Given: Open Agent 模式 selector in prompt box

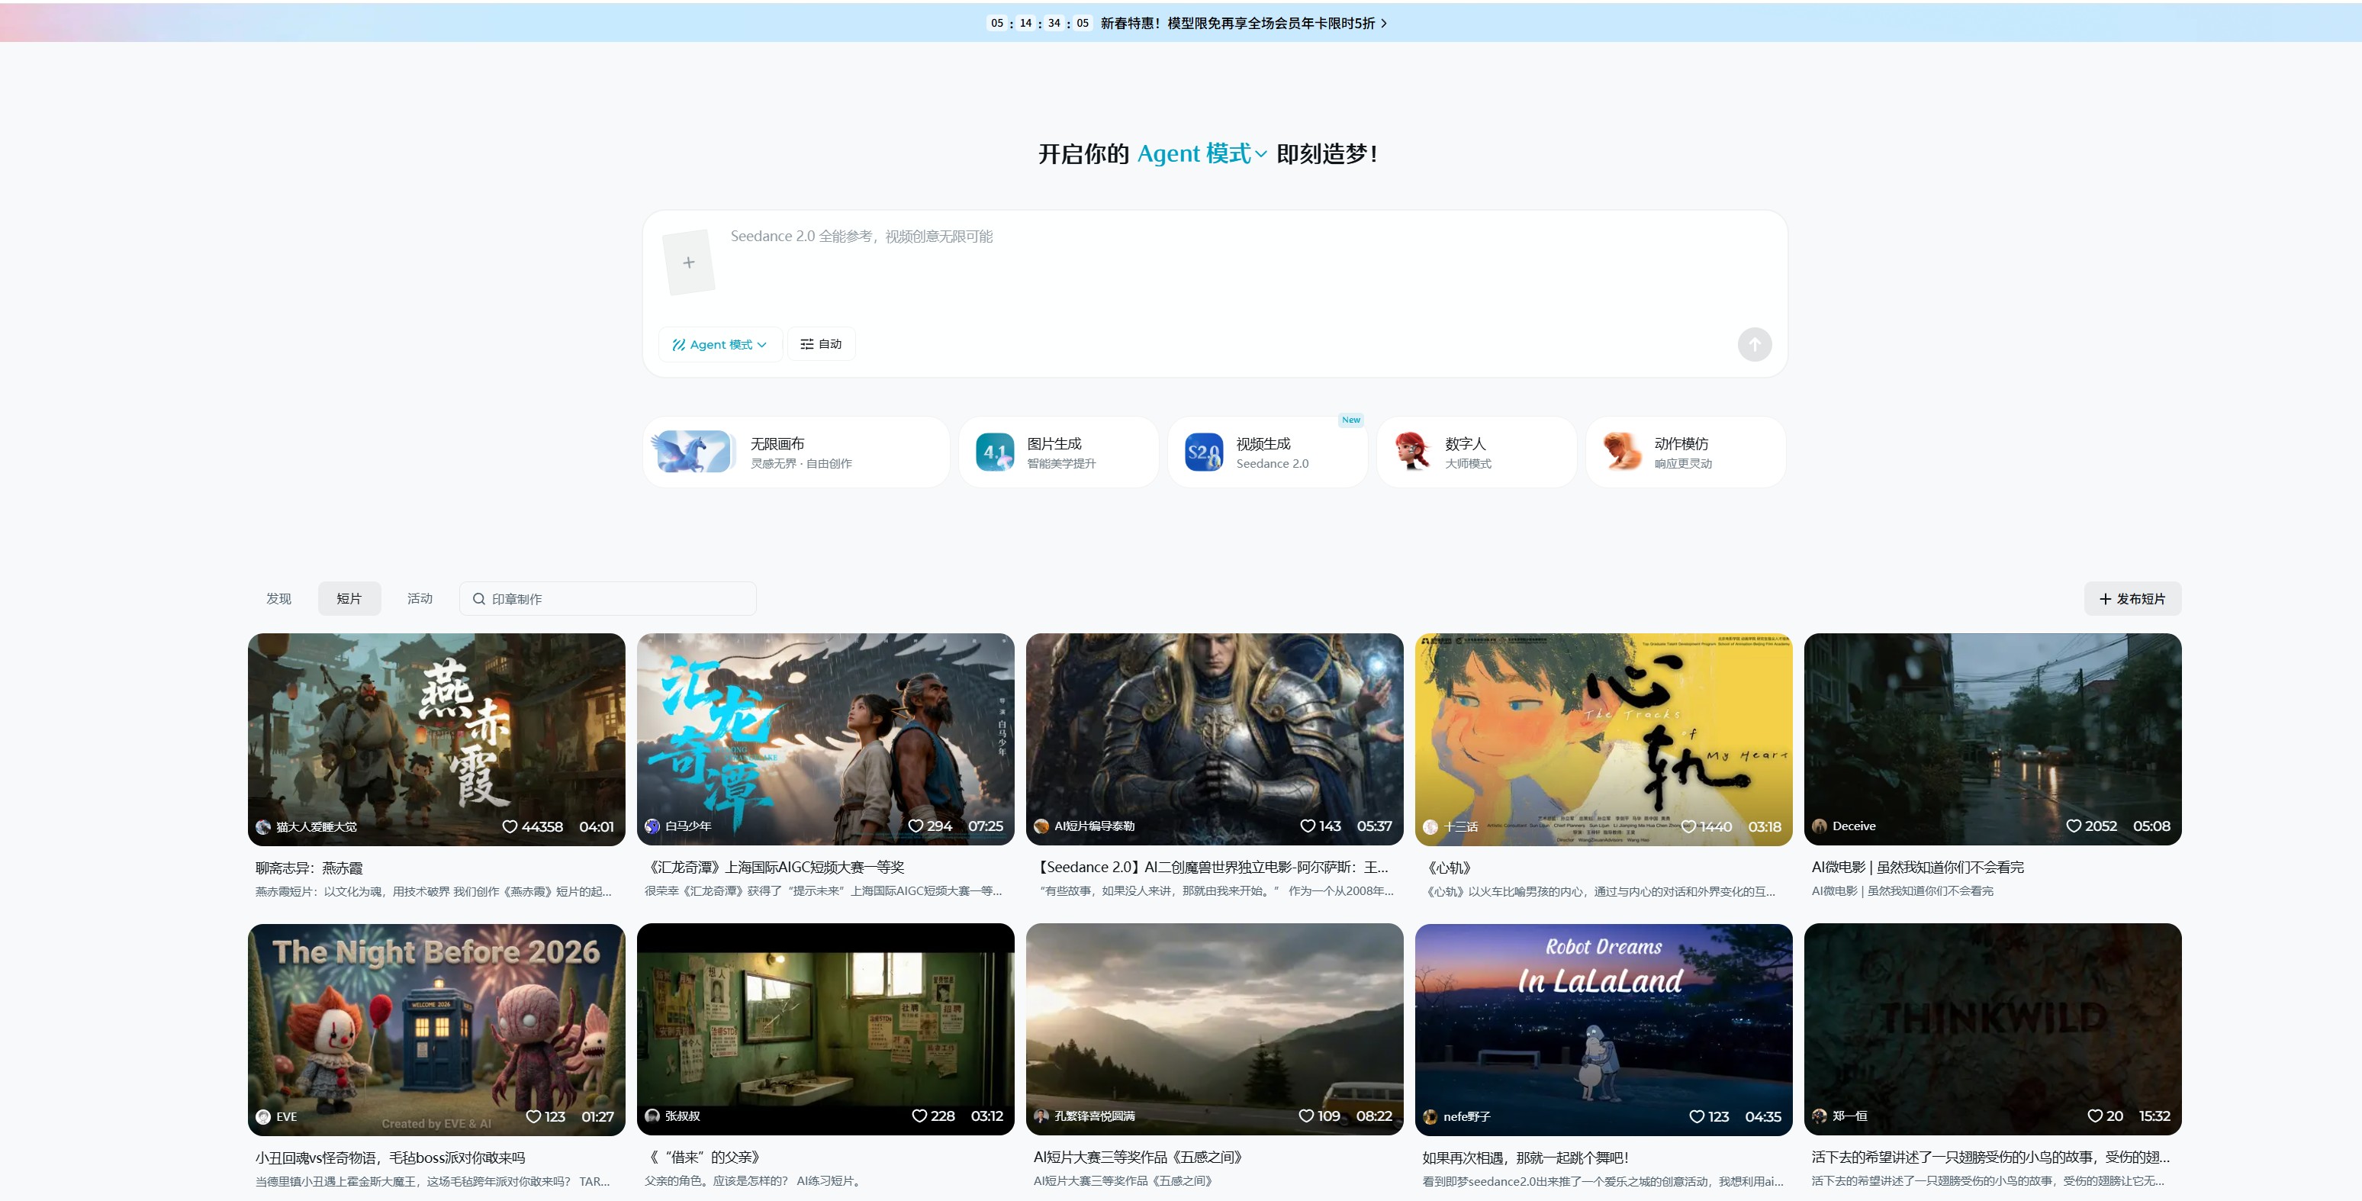Looking at the screenshot, I should 719,345.
